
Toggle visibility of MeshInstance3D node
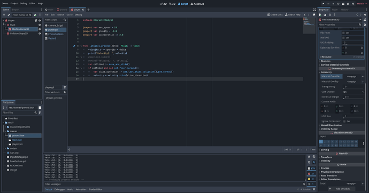(x=40, y=29)
